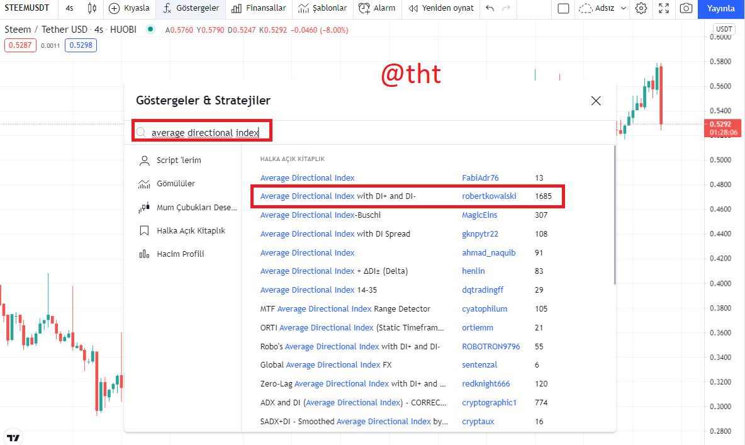Open author gknpytr22 profile

(480, 234)
